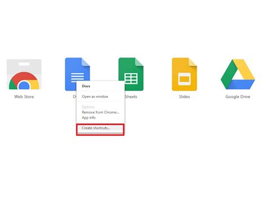Select Remove from Chrome... menu entry
Image resolution: width=267 pixels, height=210 pixels.
click(100, 112)
